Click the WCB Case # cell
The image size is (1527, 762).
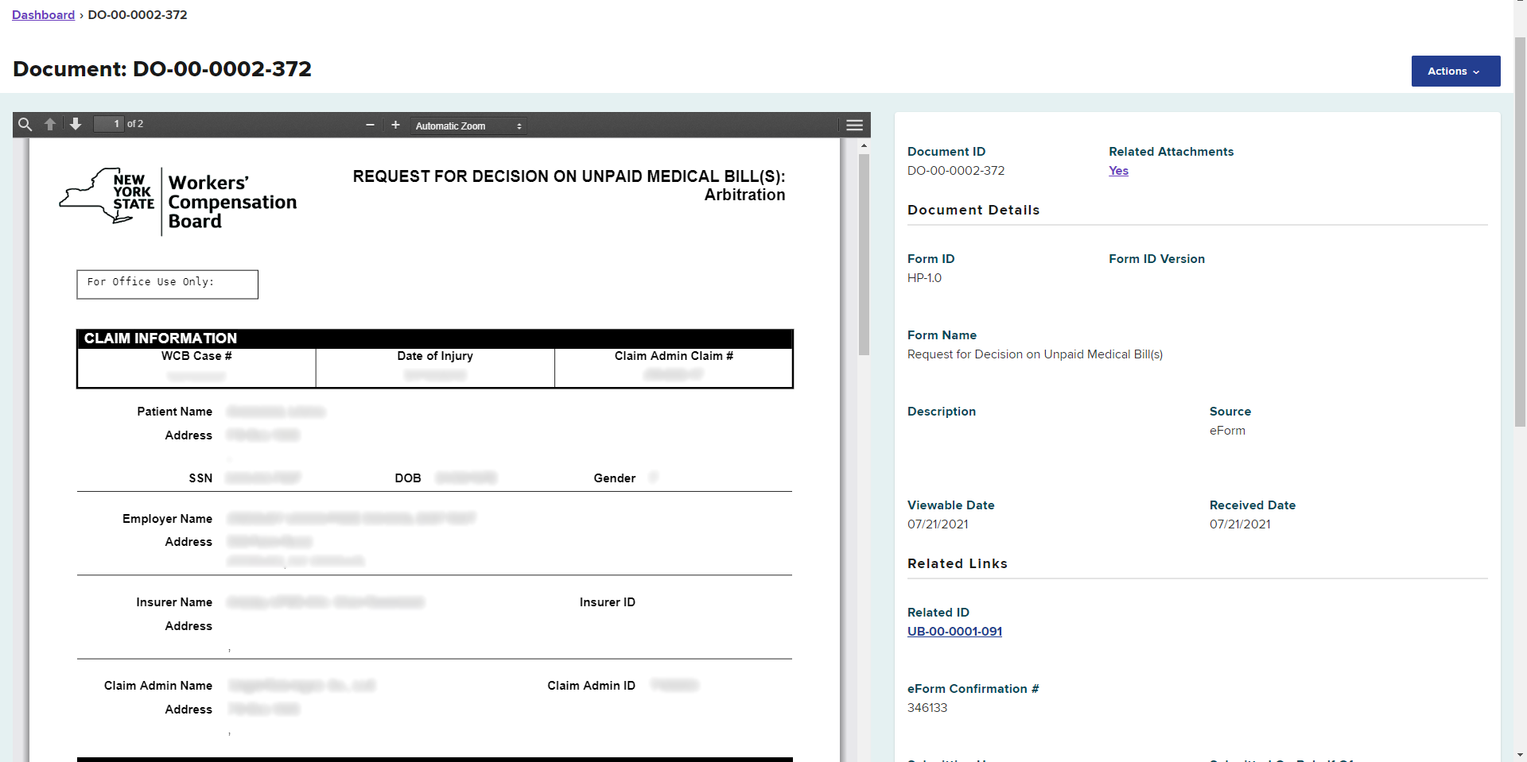point(196,368)
